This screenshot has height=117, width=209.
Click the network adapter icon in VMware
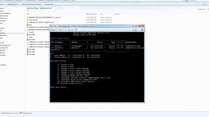coord(142,30)
